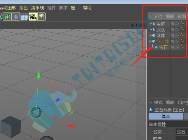Toggle visibility dots for 宝石 object

(x=176, y=47)
